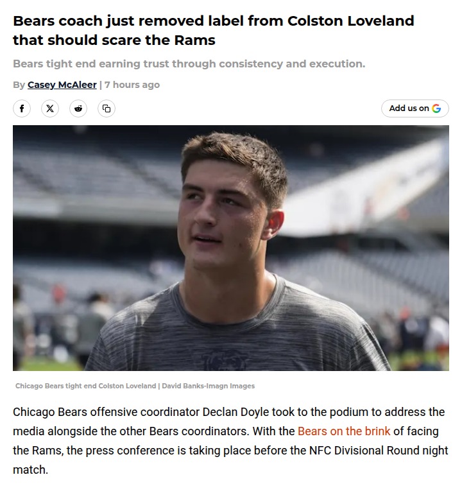Click the subheadline about consistency and execution
Image resolution: width=462 pixels, height=484 pixels.
(x=189, y=64)
